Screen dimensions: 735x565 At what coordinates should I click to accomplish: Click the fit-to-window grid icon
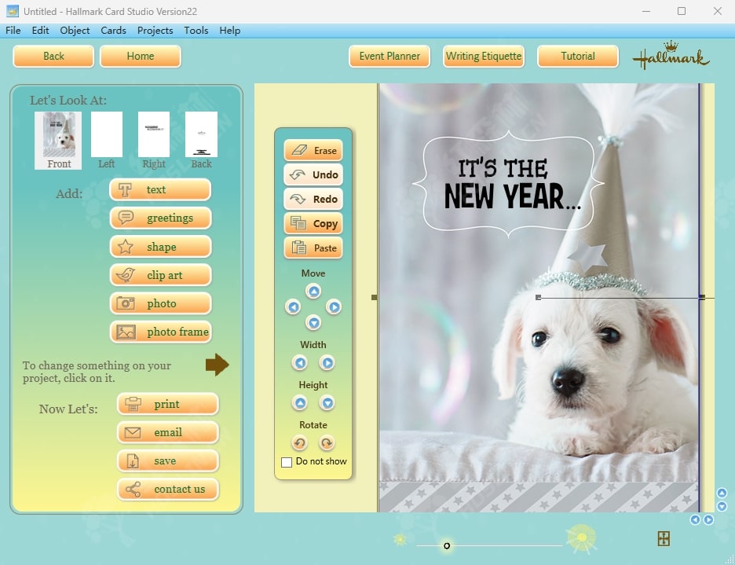coord(664,539)
